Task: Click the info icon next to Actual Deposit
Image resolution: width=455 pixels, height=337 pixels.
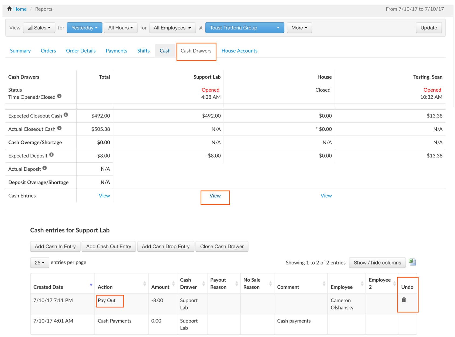Action: (45, 168)
